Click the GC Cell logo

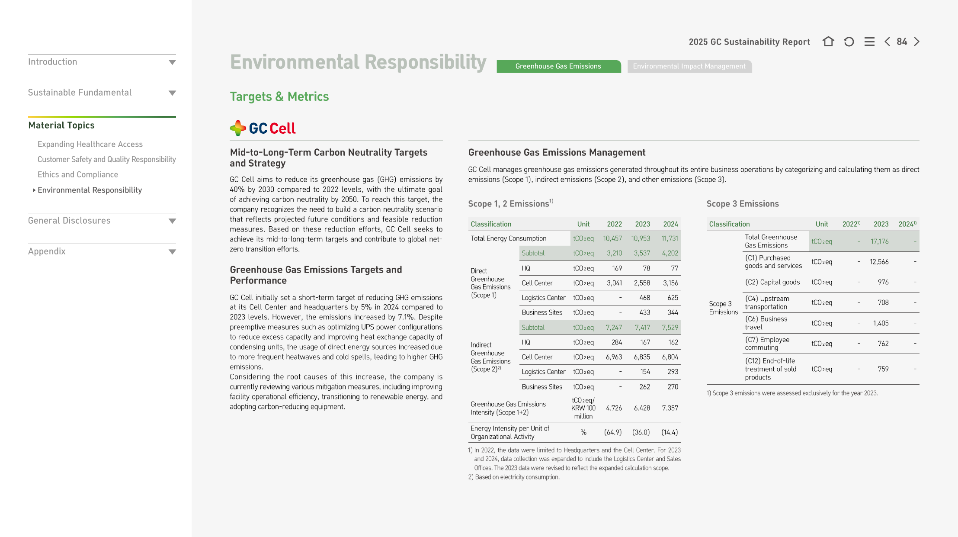click(x=263, y=128)
